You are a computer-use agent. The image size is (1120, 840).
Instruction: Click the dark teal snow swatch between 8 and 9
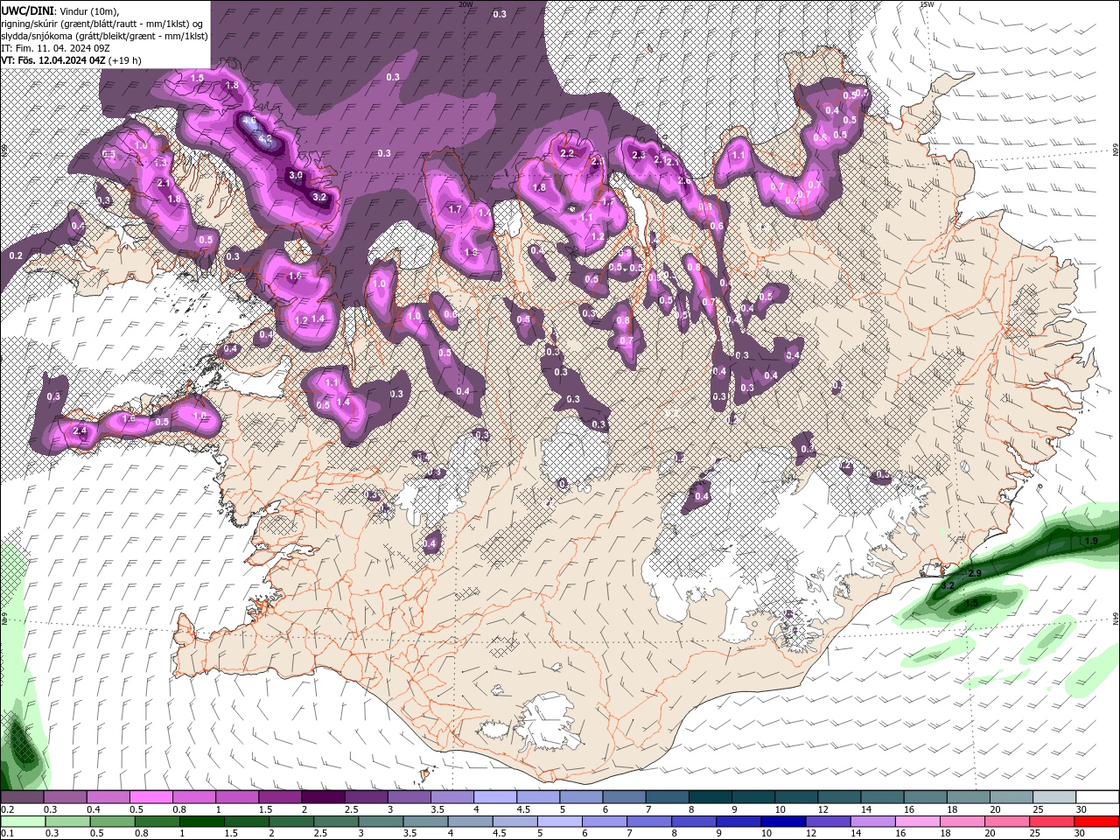(x=709, y=797)
